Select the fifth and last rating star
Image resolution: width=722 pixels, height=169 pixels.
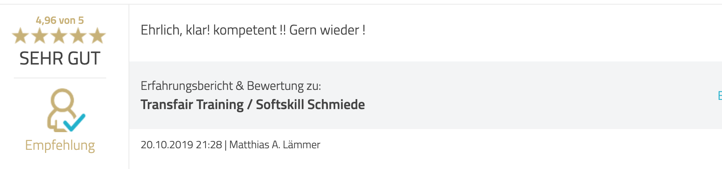97,36
